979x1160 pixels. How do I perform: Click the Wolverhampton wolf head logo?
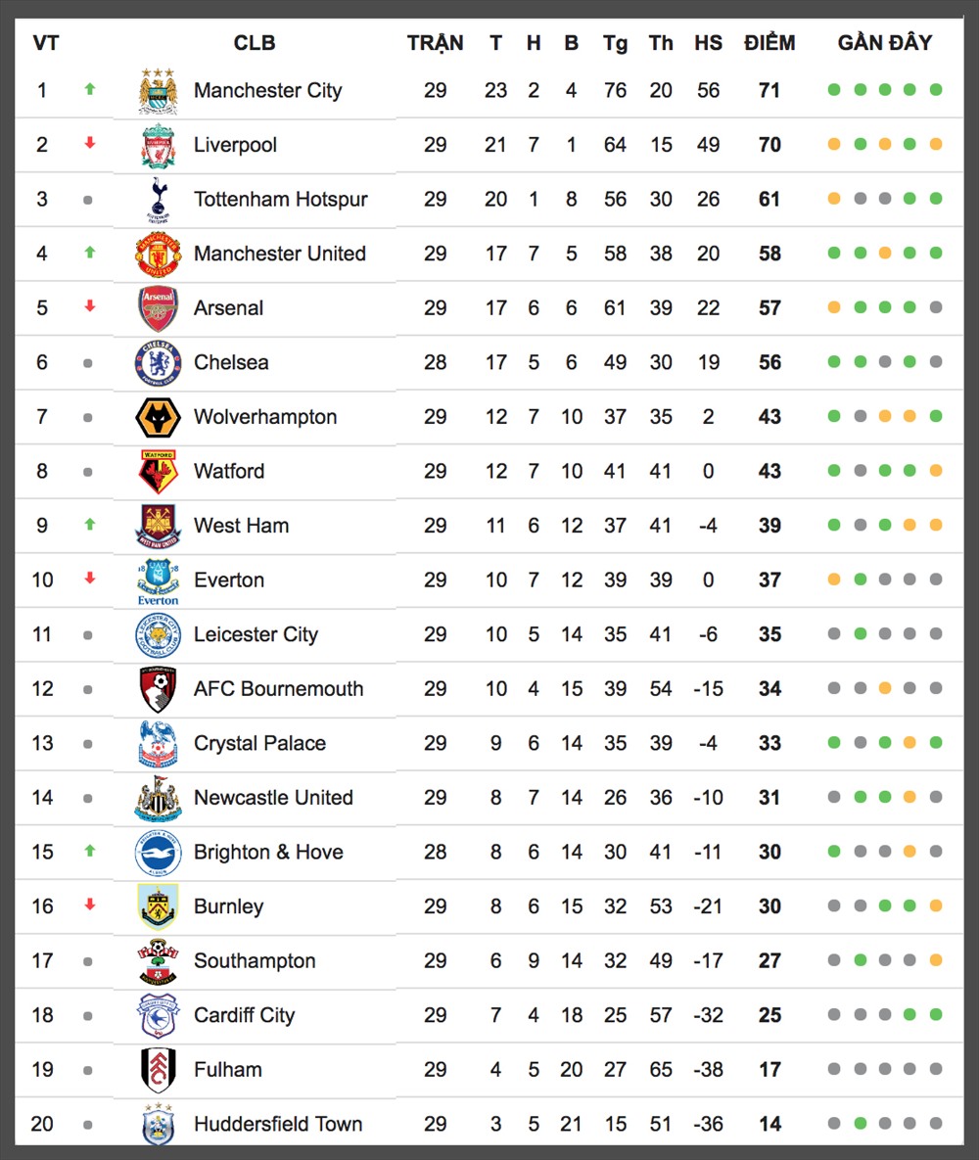coord(159,417)
